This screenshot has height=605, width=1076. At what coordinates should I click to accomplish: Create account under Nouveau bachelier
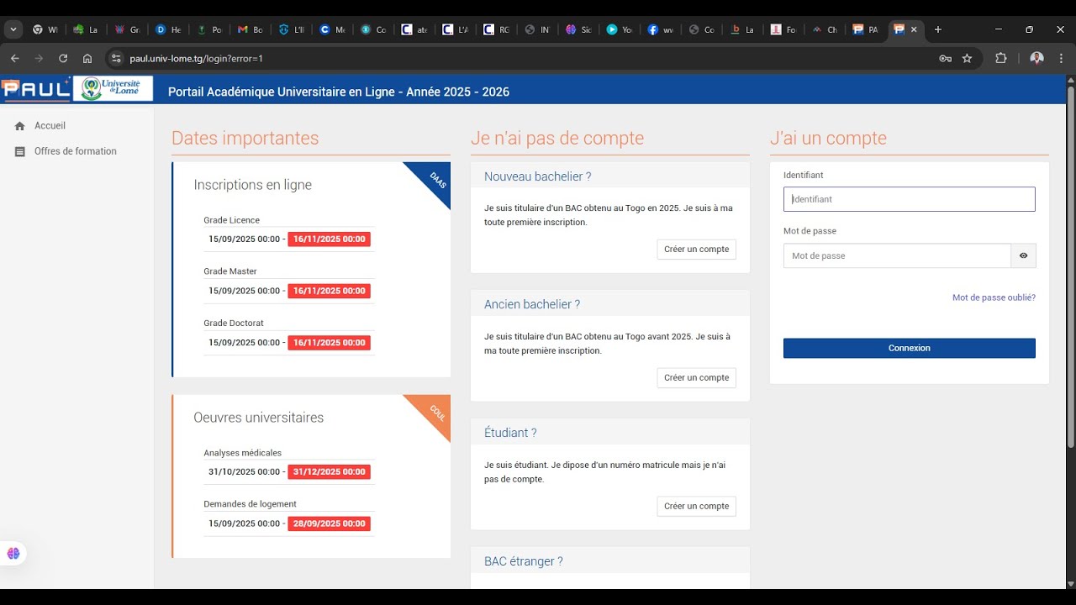[x=696, y=250]
